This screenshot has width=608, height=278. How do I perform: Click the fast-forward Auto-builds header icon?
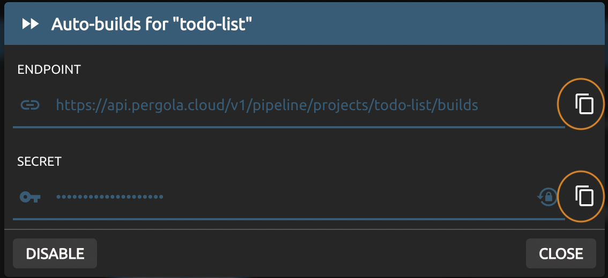pos(31,24)
